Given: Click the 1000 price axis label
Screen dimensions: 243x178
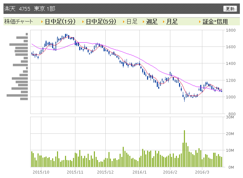Looking at the screenshot, I should (230, 97).
